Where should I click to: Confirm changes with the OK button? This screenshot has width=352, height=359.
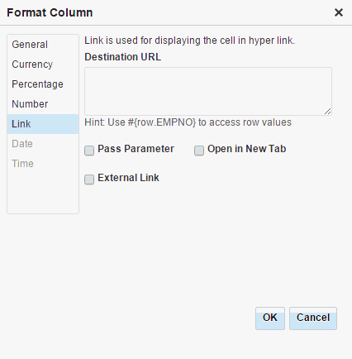point(270,318)
